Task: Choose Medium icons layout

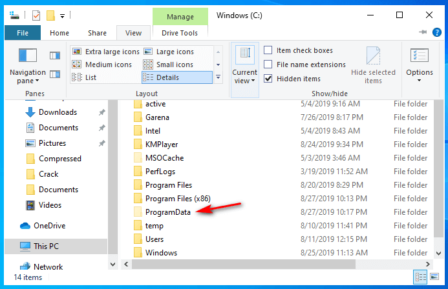Action: point(102,65)
